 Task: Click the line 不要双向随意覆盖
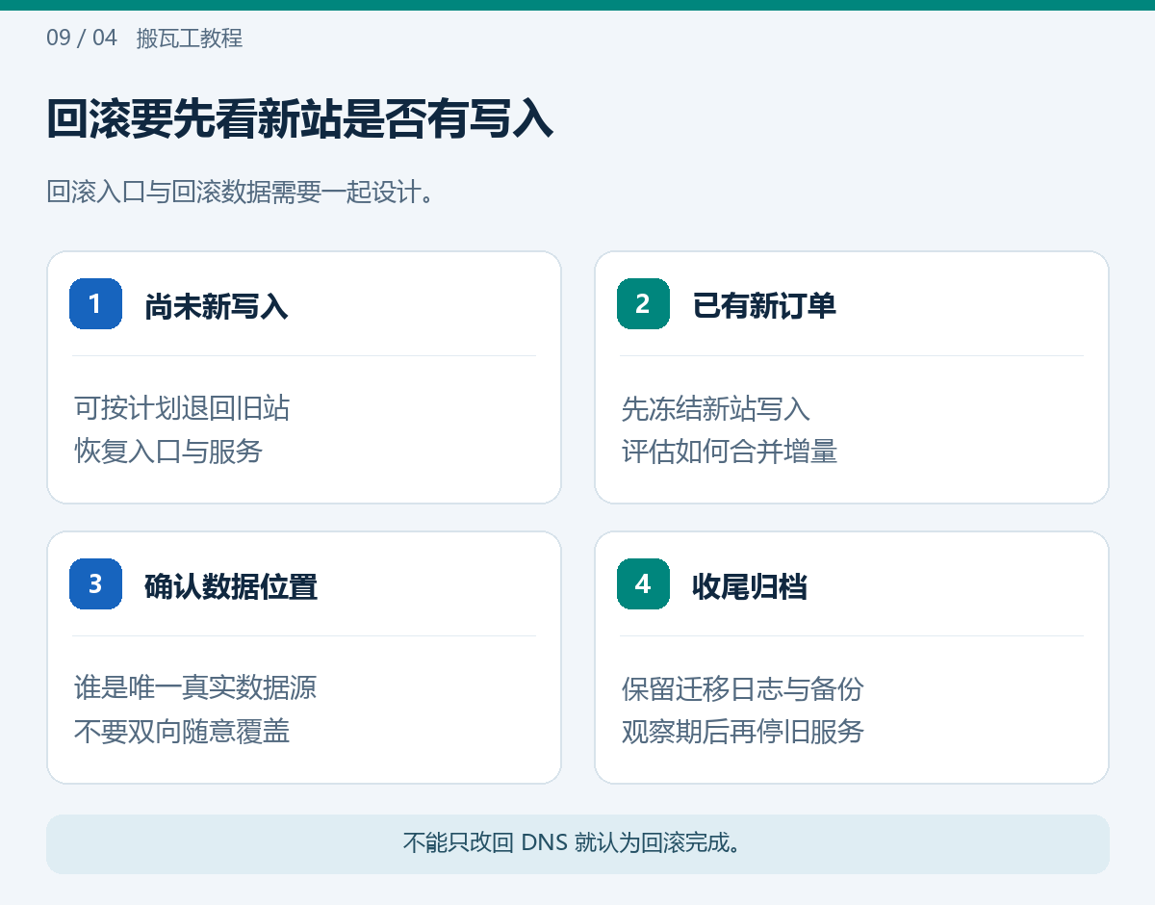tap(182, 732)
